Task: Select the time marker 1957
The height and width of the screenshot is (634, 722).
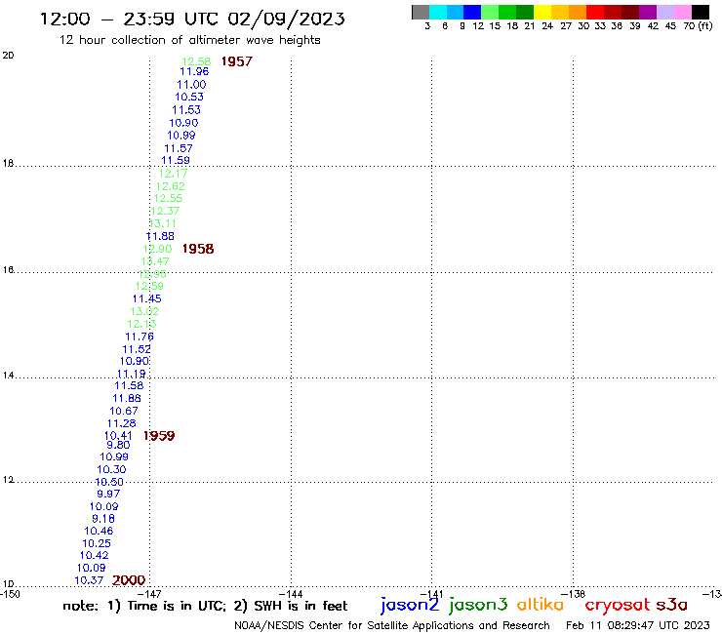Action: [237, 61]
